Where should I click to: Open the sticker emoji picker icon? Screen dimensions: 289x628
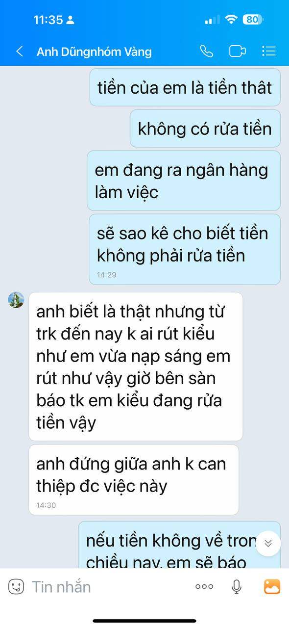click(16, 586)
